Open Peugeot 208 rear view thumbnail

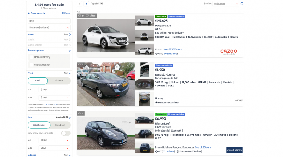144,35
